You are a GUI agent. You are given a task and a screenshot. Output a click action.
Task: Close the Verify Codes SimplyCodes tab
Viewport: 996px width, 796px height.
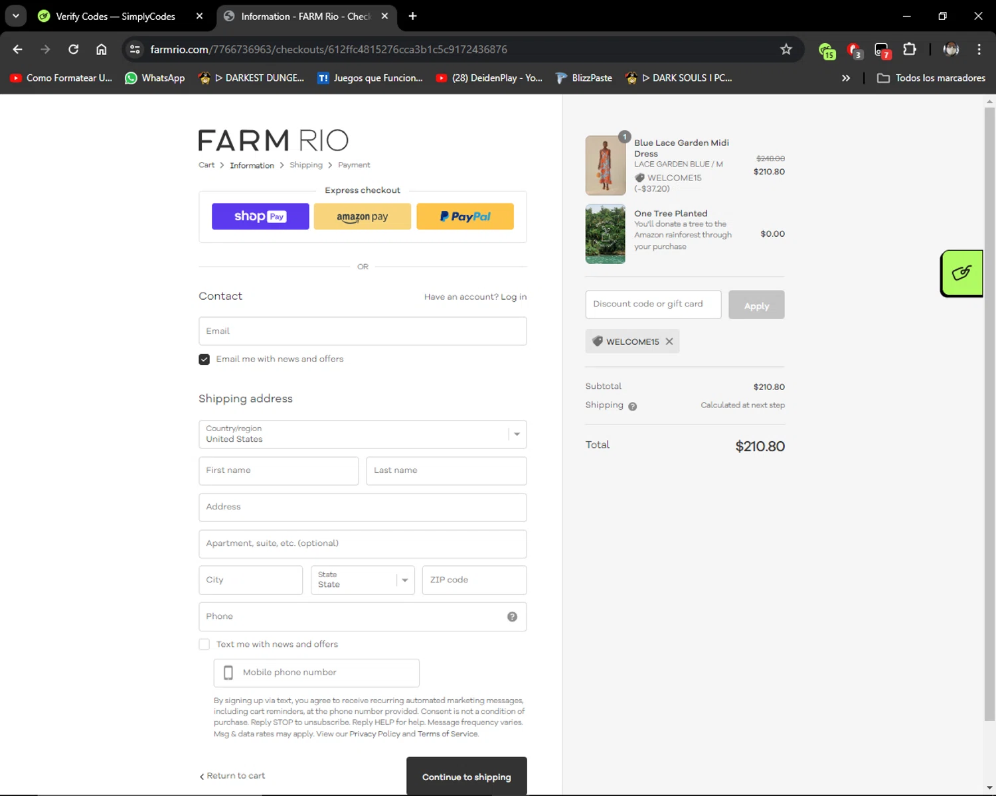[x=199, y=16]
